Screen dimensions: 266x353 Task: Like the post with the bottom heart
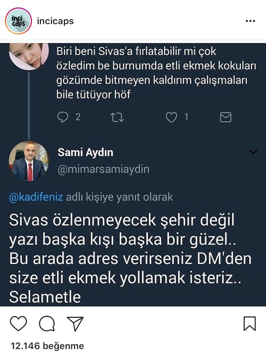(x=18, y=324)
